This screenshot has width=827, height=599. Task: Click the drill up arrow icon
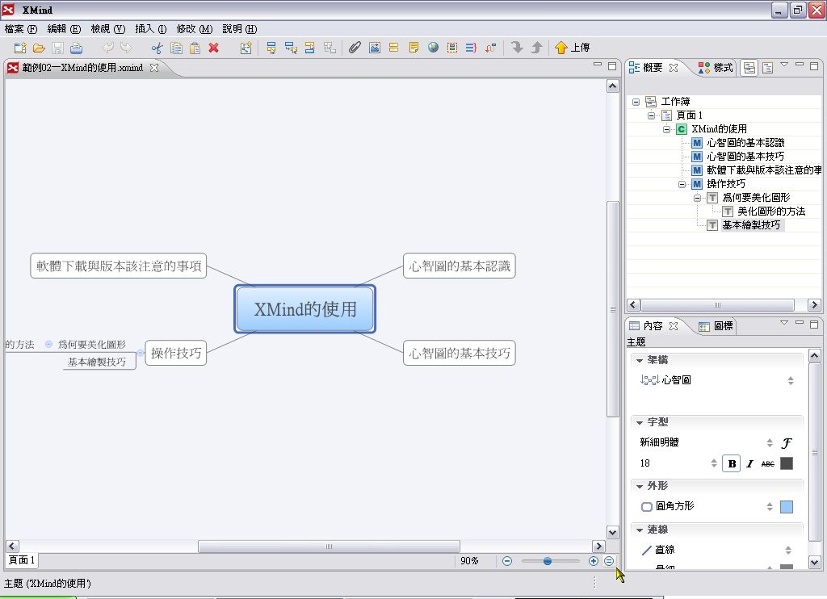click(x=536, y=48)
